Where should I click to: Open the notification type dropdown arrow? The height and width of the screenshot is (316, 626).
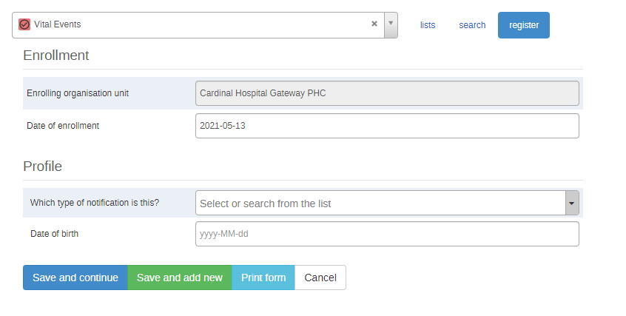click(x=572, y=203)
